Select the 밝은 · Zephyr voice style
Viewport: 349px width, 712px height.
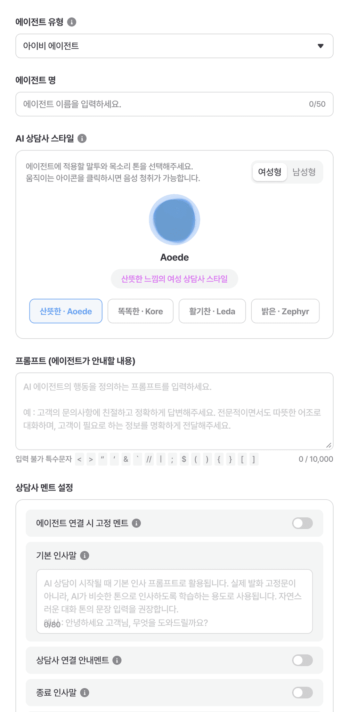[285, 311]
